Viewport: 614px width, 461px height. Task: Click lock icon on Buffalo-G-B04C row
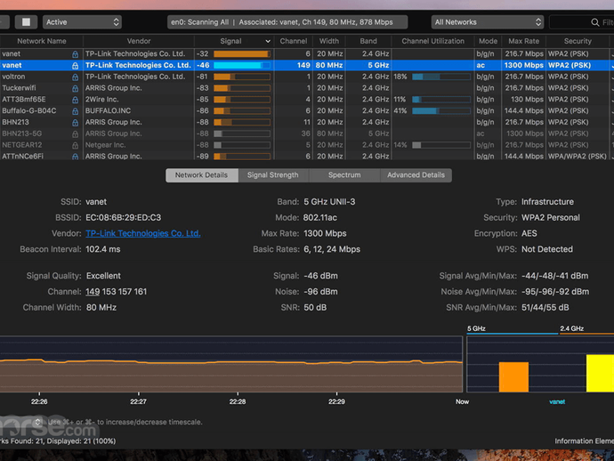tap(75, 111)
